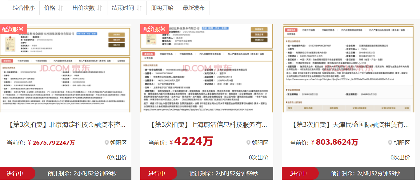The height and width of the screenshot is (180, 420).
Task: Click location pin icon on the 北京海淀 card
Action: tap(107, 143)
